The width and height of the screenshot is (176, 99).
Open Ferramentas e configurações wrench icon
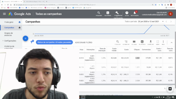[117, 13]
